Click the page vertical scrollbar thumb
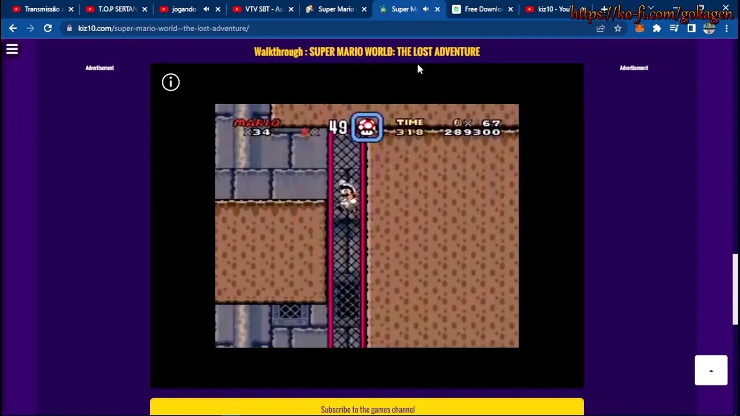The image size is (740, 416). tap(735, 289)
